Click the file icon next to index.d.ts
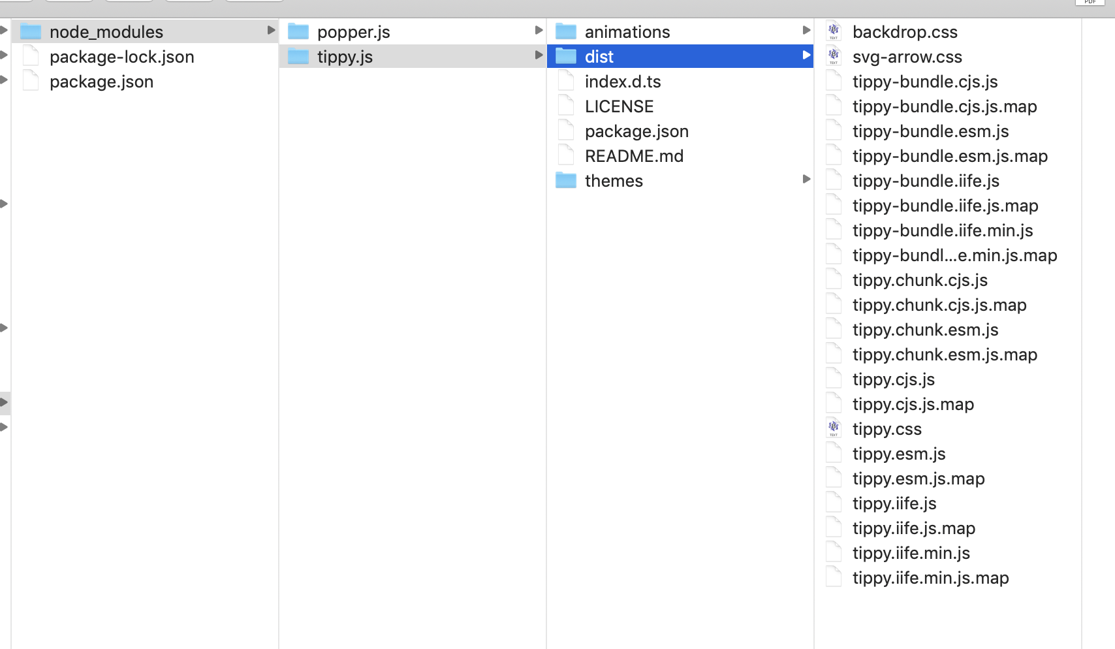The image size is (1115, 649). (x=565, y=80)
